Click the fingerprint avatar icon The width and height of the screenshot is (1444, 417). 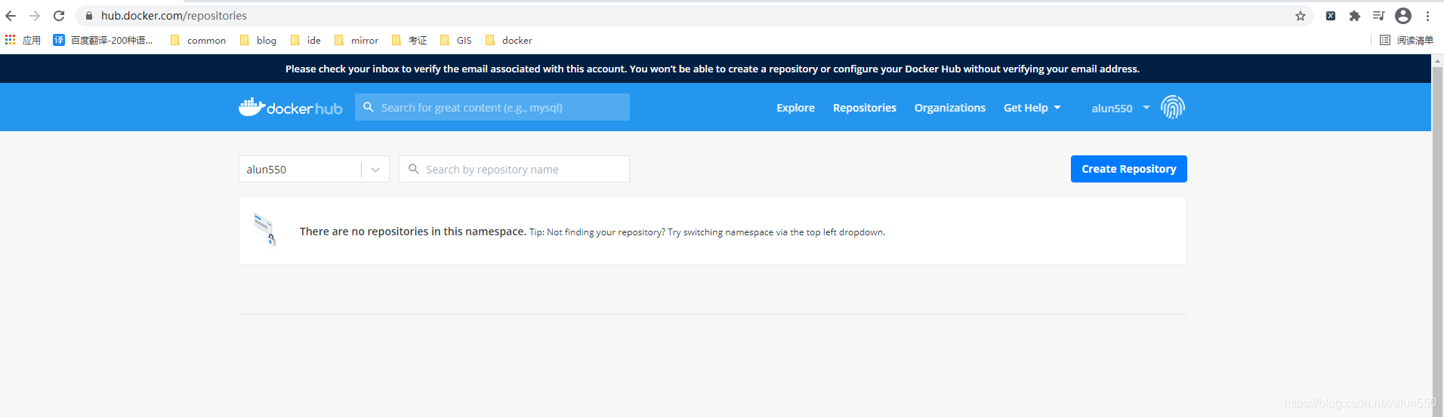[x=1173, y=107]
